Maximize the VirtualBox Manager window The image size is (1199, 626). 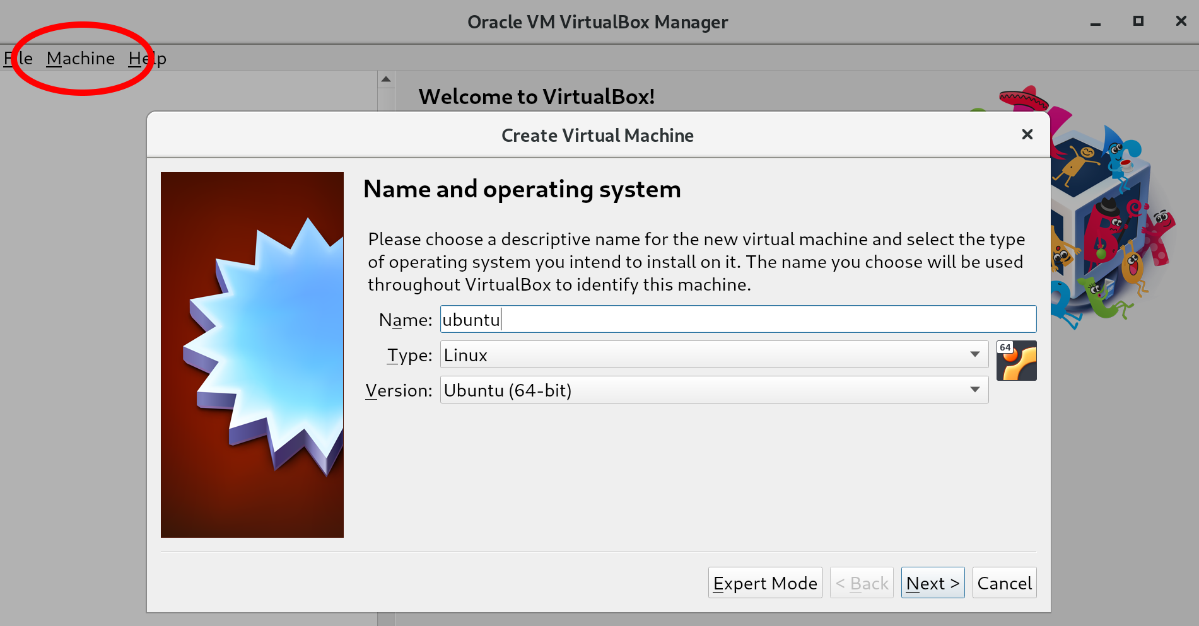[1138, 21]
